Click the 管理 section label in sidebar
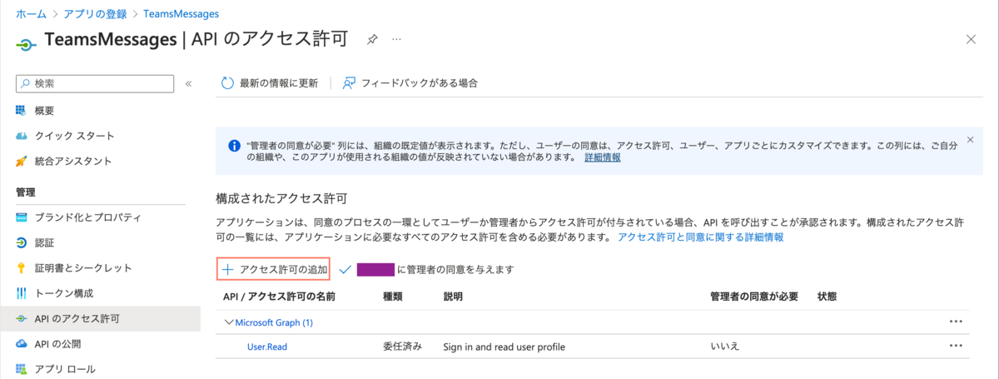 pyautogui.click(x=26, y=192)
